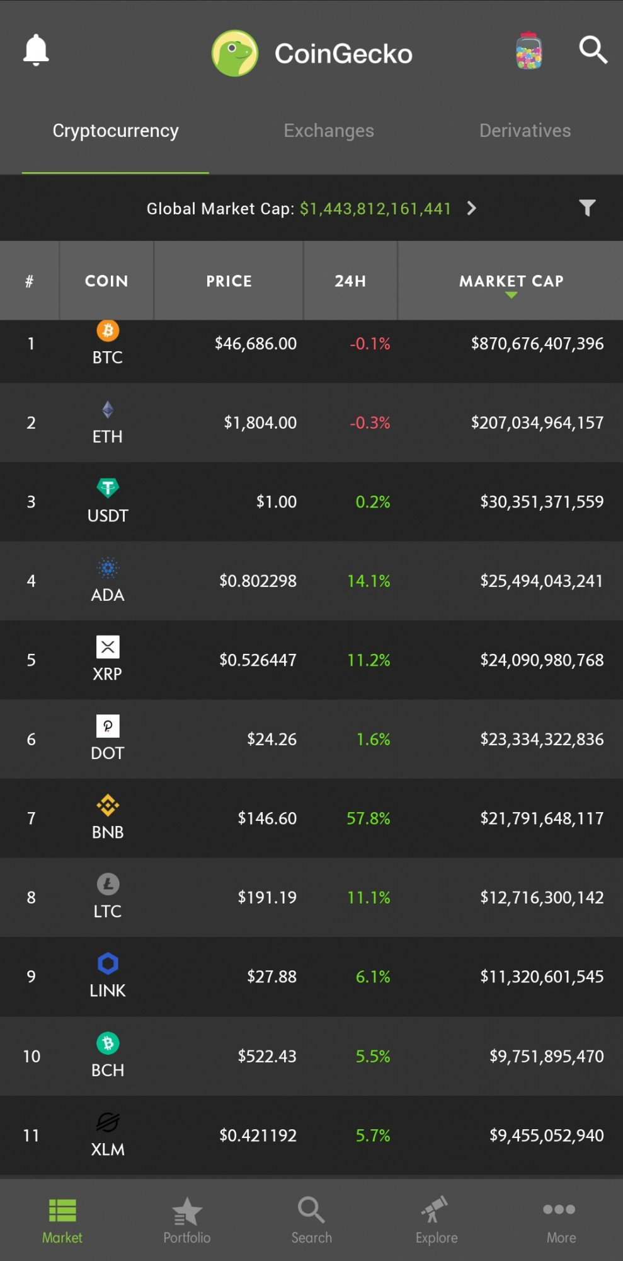
Task: Tap the Binance BNB coin icon
Action: coord(108,805)
